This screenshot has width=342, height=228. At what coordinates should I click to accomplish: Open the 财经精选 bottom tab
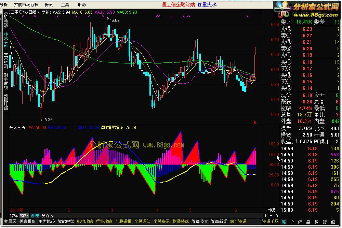point(181,222)
